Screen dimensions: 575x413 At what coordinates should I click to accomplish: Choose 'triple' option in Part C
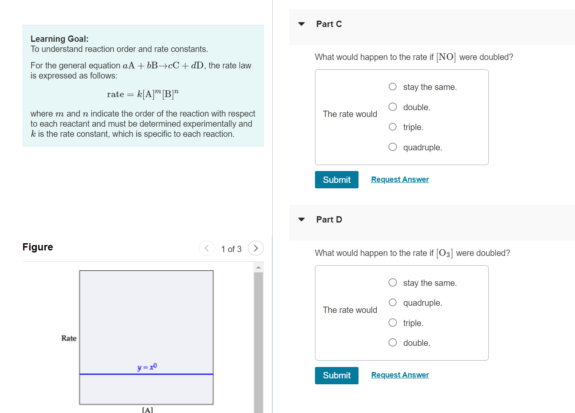(393, 127)
